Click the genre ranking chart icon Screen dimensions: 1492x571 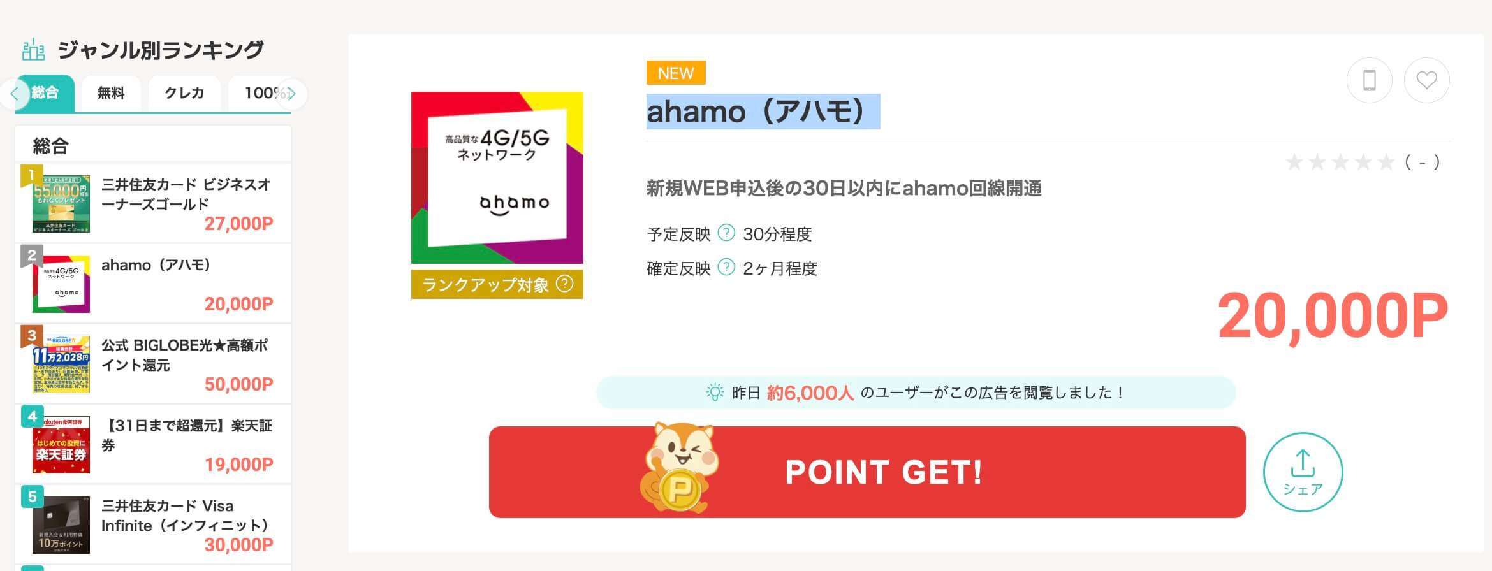click(x=33, y=50)
